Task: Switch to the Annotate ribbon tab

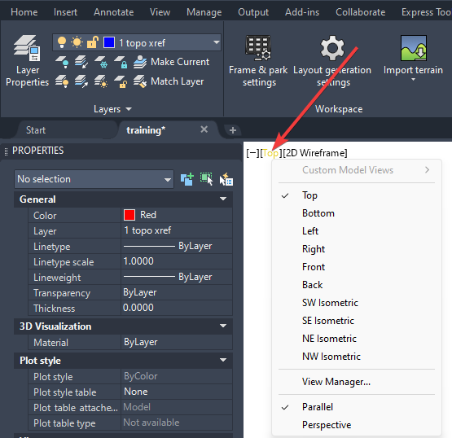Action: [113, 12]
